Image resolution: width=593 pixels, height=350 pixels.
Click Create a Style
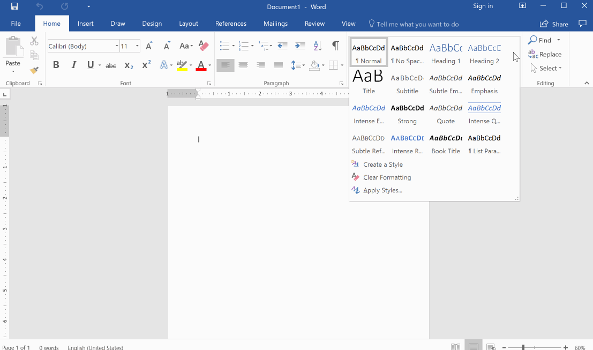[x=384, y=164]
